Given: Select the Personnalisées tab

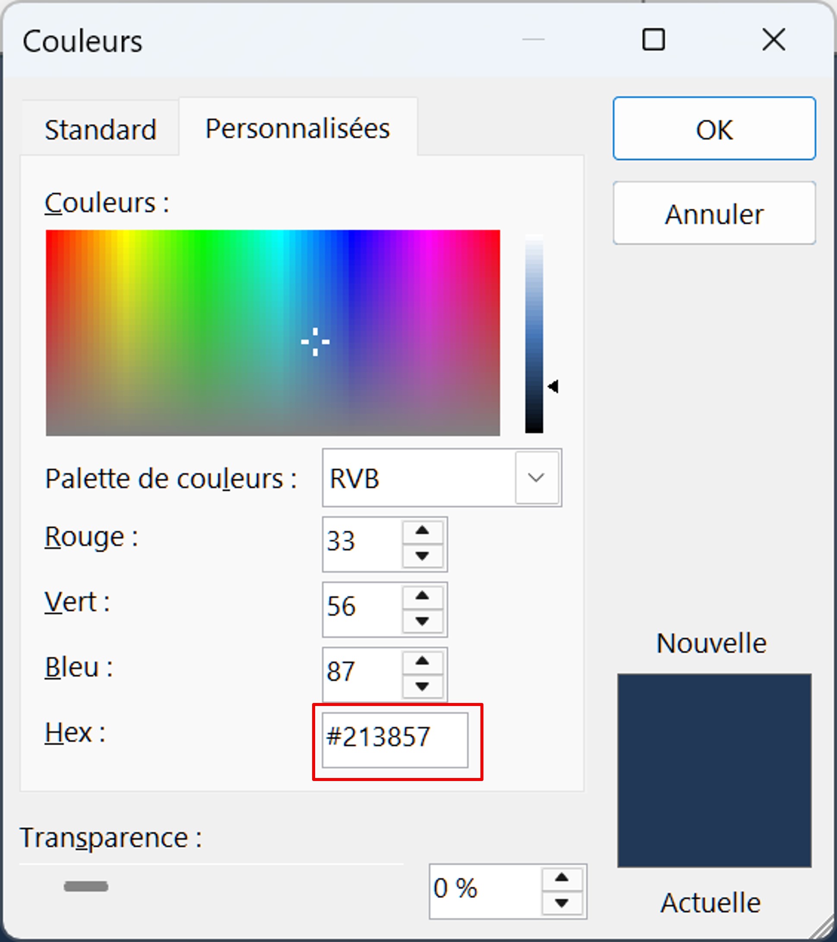Looking at the screenshot, I should 297,128.
